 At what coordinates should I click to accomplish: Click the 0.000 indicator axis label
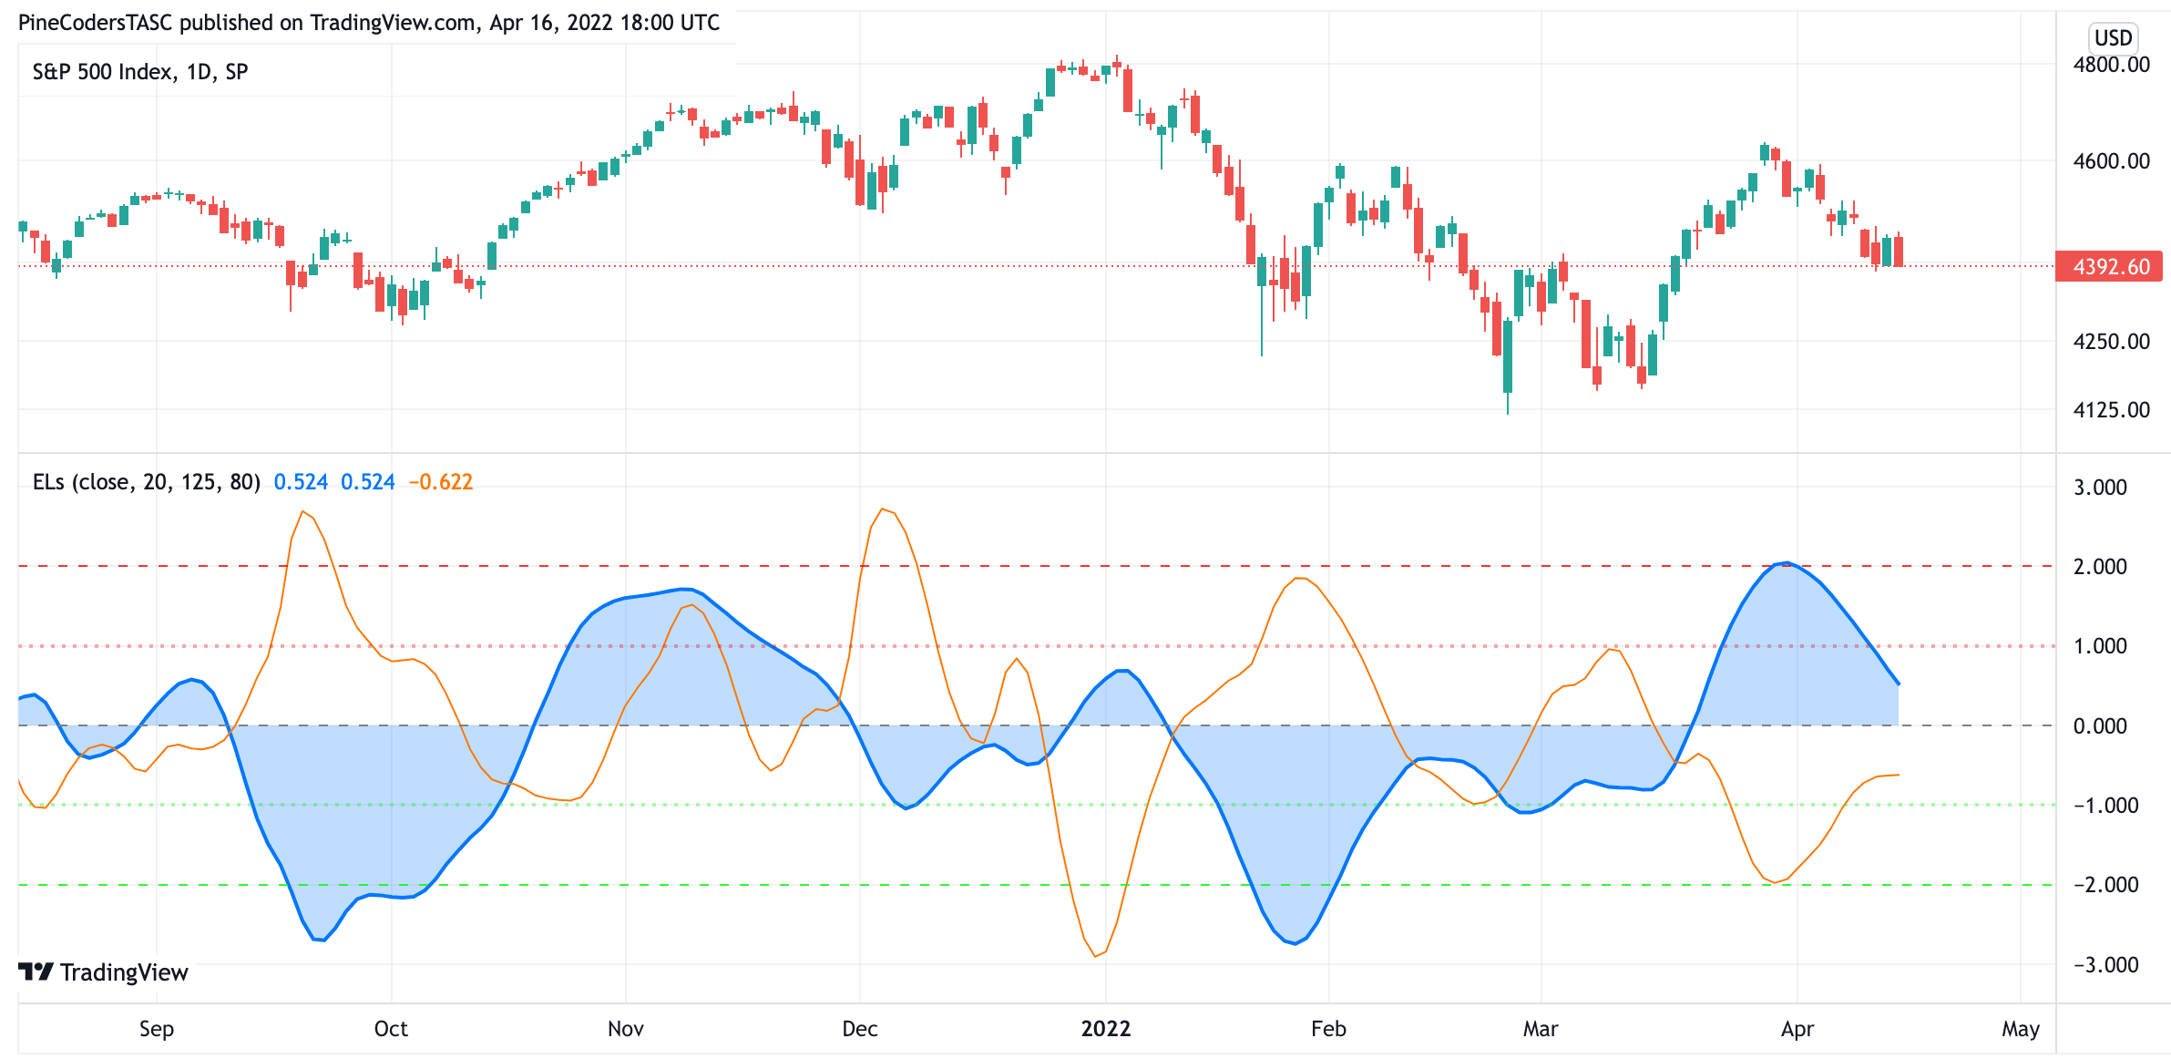(2100, 726)
